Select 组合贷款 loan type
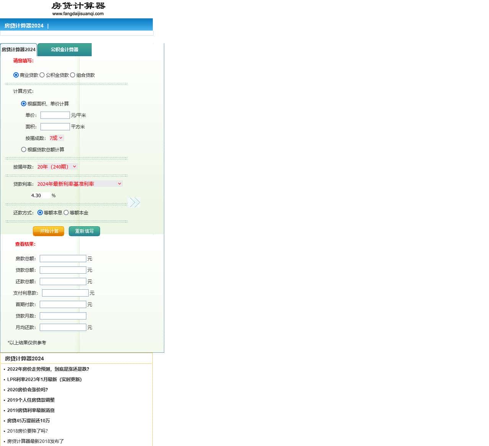The image size is (489, 446). tap(73, 75)
